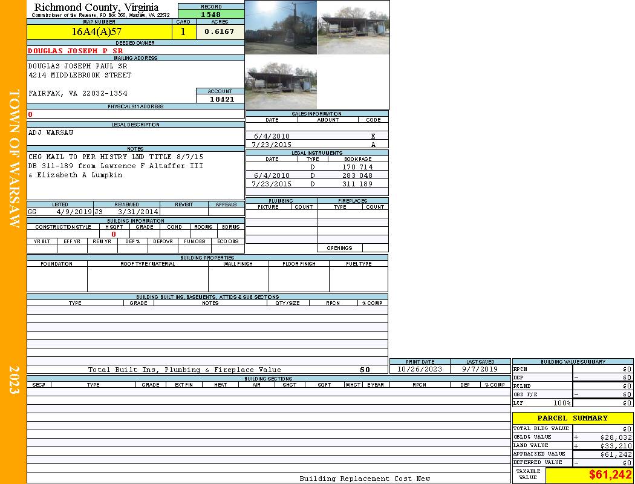Screen dimensions: 635x484
Task: Click the acres value 0.6167
Action: [x=220, y=32]
